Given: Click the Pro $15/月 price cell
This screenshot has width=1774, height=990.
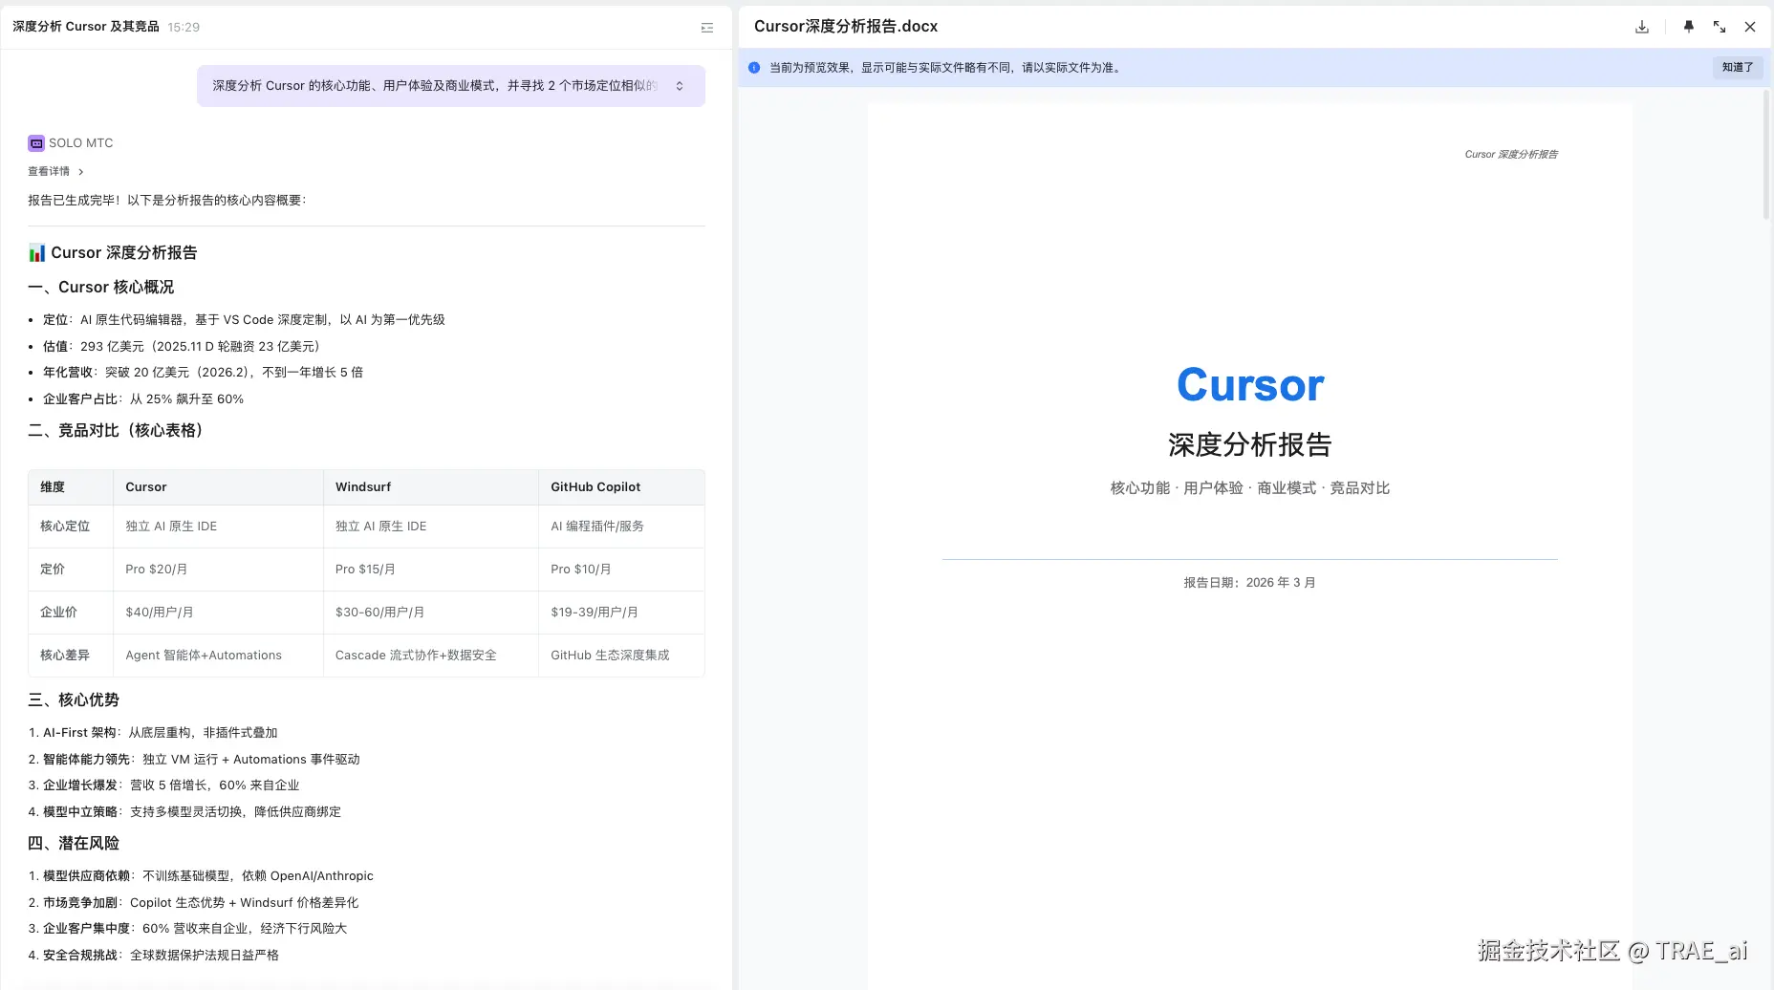Looking at the screenshot, I should pos(365,570).
